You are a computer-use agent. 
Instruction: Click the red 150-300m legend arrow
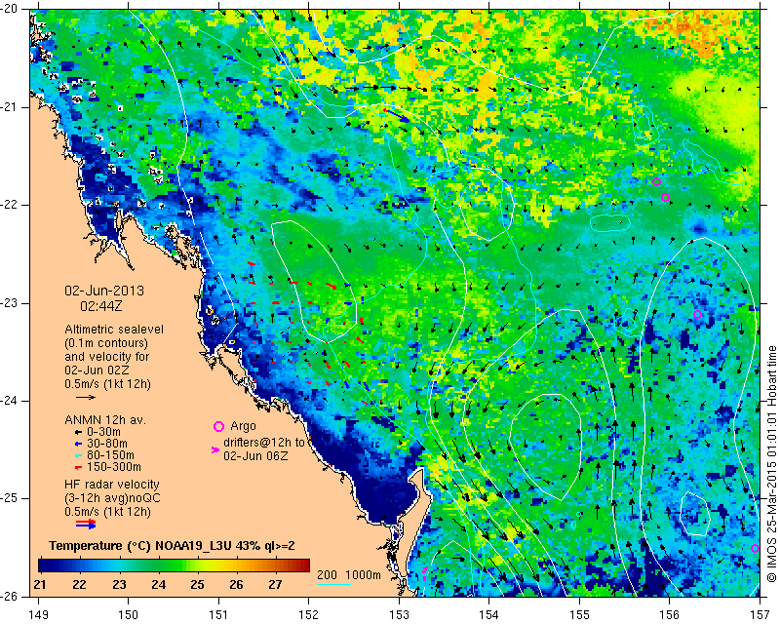click(x=78, y=467)
